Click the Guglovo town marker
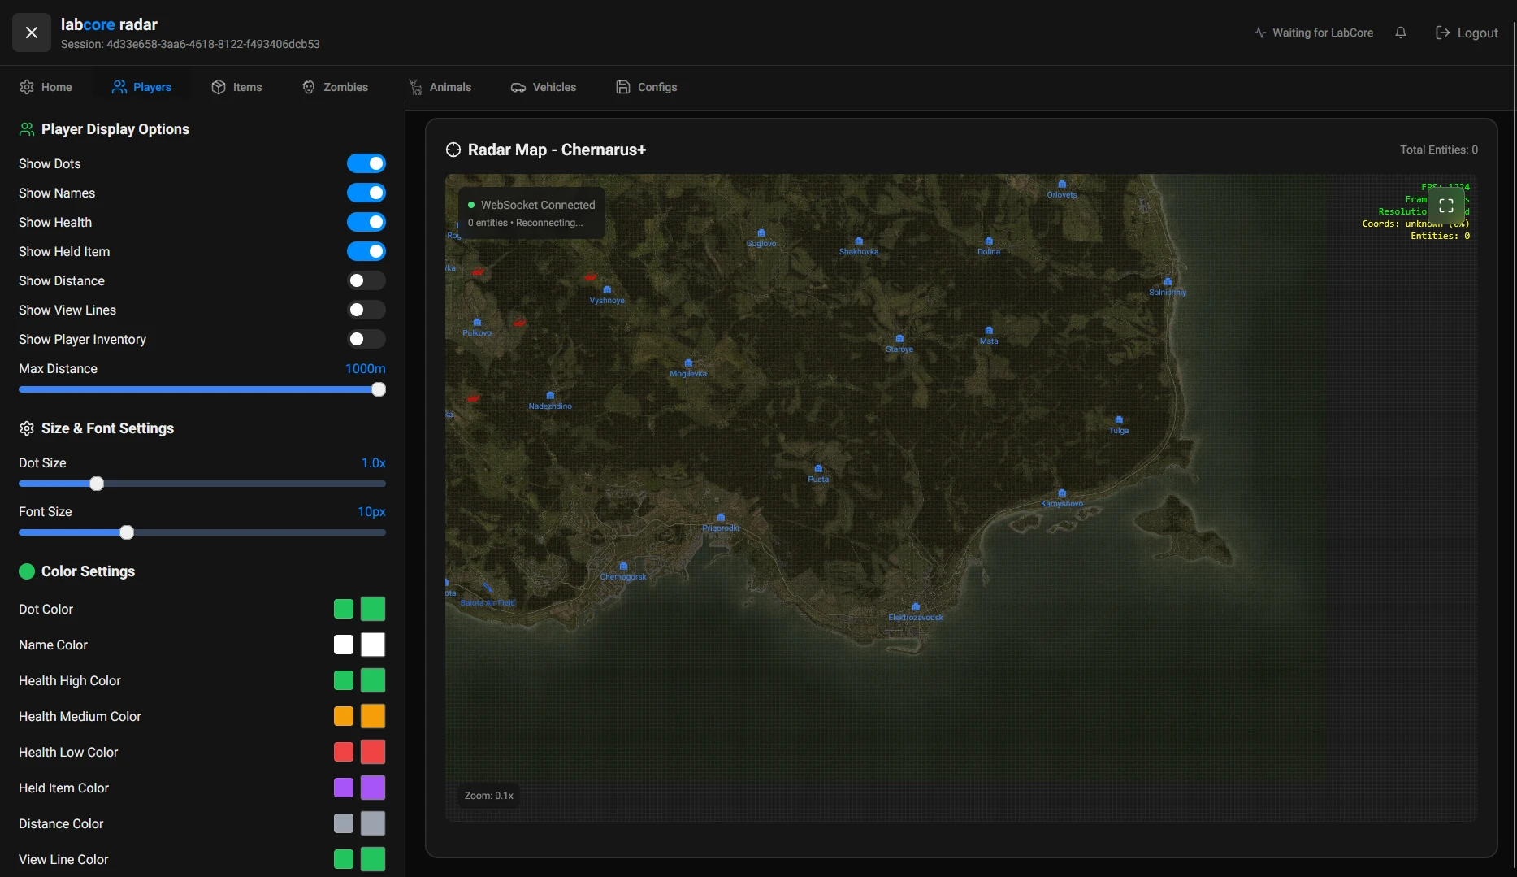1517x877 pixels. click(761, 238)
